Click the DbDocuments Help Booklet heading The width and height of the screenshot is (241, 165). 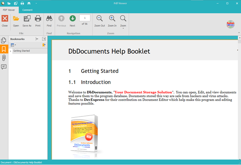point(109,51)
